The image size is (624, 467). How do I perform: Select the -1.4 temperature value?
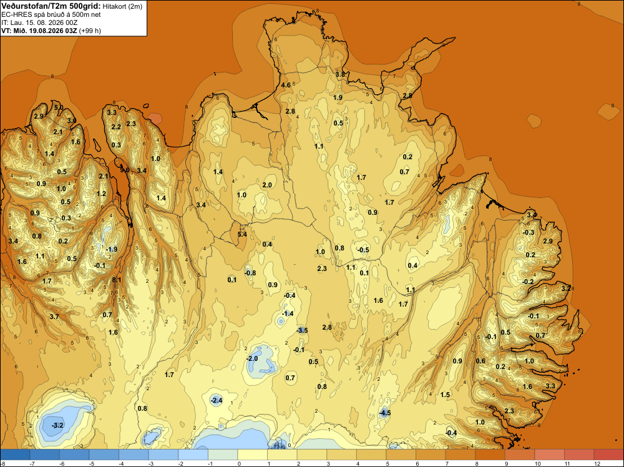(x=287, y=313)
